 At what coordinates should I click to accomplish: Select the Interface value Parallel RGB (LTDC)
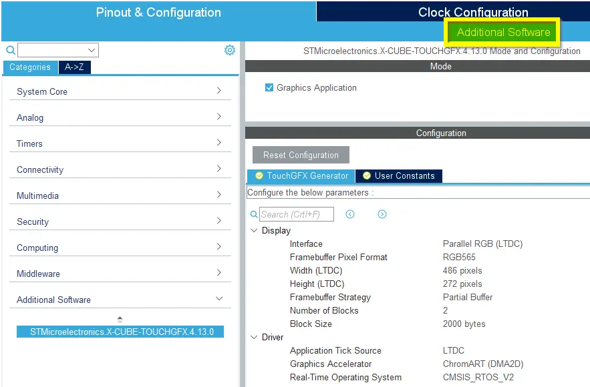[x=482, y=244]
